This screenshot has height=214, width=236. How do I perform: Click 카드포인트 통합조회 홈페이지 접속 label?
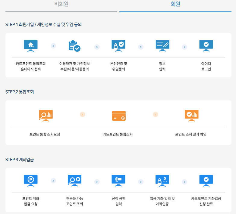[x=31, y=66]
